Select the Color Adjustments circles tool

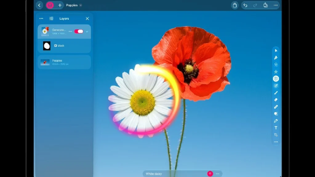point(276,65)
